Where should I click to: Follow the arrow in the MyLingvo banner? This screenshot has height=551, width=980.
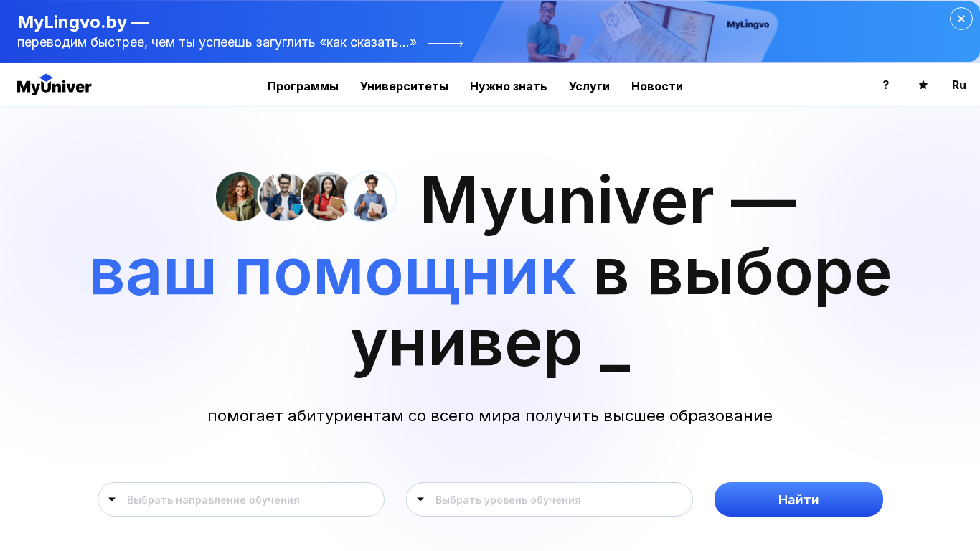point(446,43)
